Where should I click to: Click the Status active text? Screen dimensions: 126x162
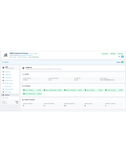coord(13,57)
